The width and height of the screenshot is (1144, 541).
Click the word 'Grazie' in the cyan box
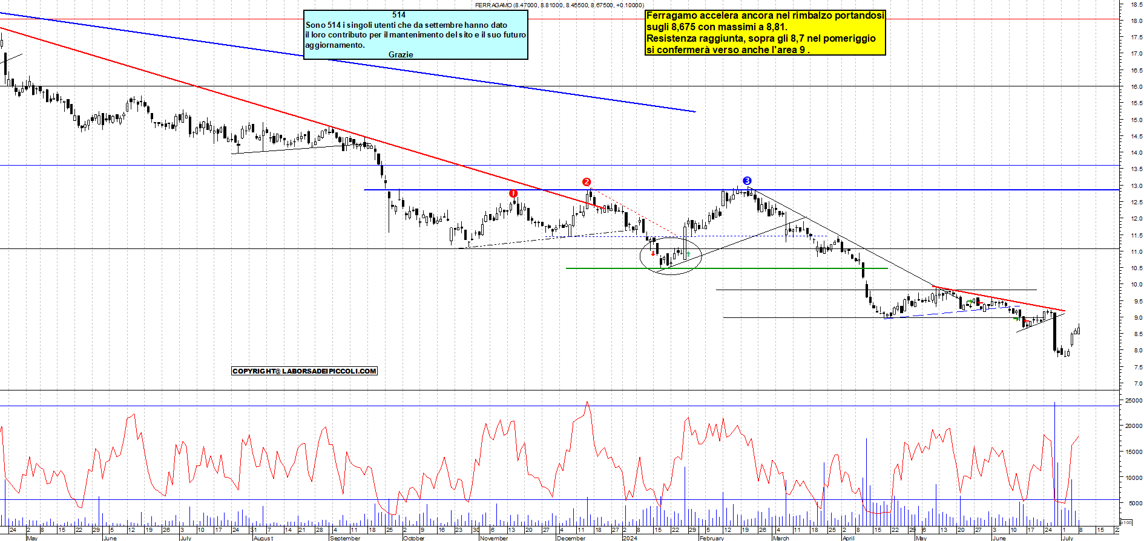coord(401,54)
